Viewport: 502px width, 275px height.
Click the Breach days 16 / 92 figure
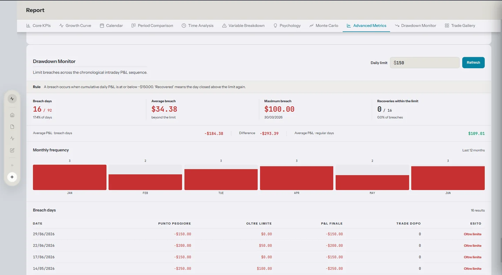coord(42,109)
